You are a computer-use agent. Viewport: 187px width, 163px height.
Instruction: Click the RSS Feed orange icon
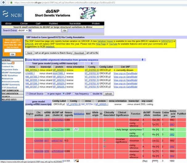tap(13, 63)
